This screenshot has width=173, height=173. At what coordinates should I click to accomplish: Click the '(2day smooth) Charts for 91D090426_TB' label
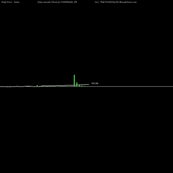(57, 2)
